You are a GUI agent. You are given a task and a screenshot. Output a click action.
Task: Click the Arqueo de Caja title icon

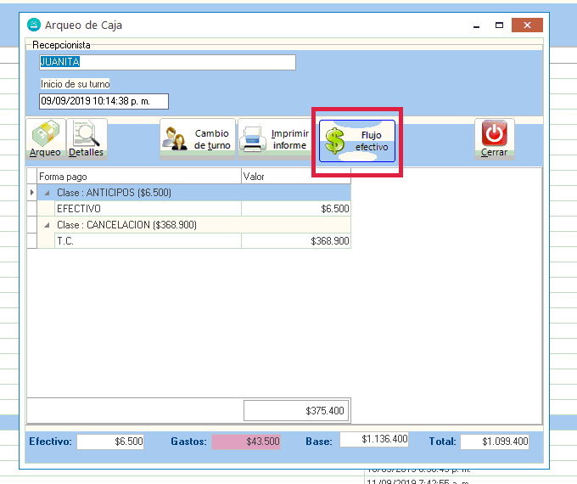[34, 25]
